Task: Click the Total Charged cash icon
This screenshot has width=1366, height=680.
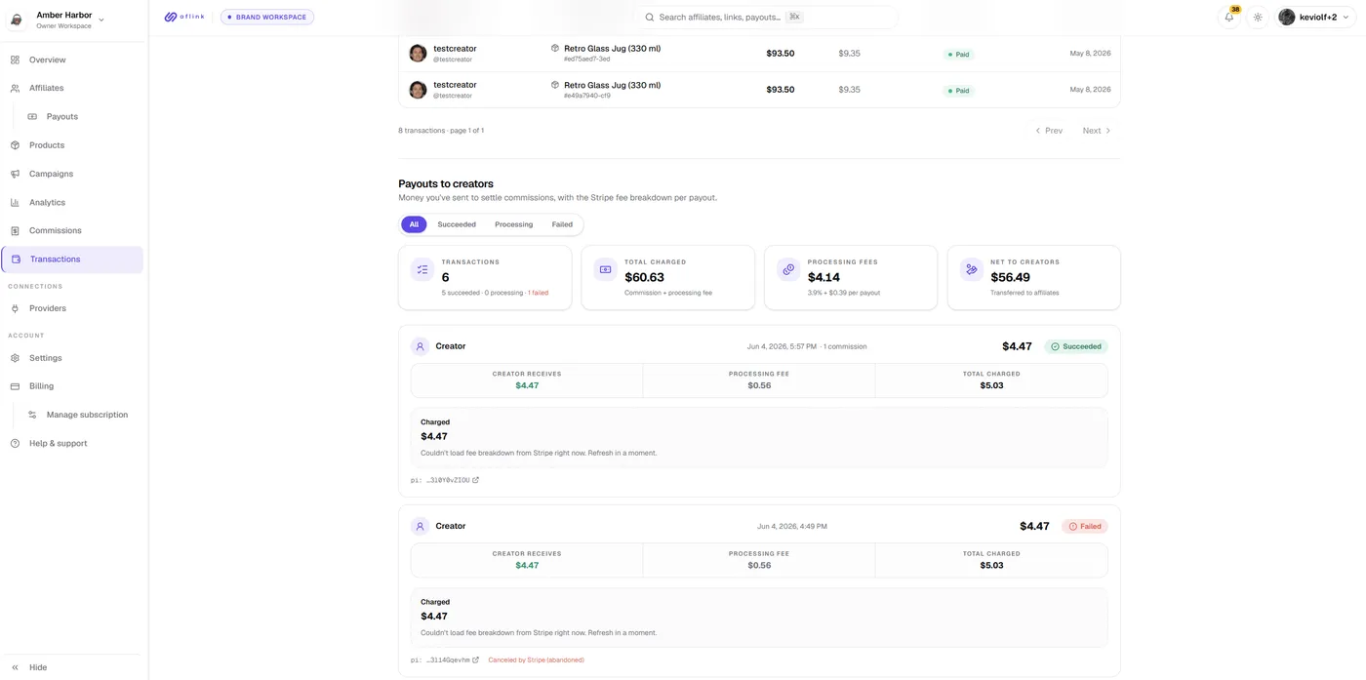Action: coord(605,269)
